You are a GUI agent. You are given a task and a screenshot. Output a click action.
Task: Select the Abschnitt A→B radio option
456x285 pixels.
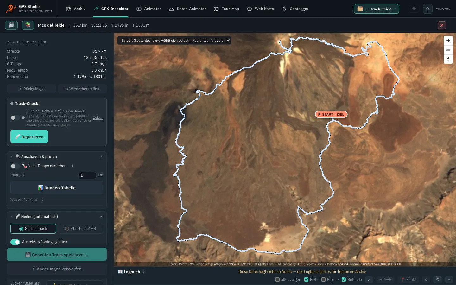80,229
